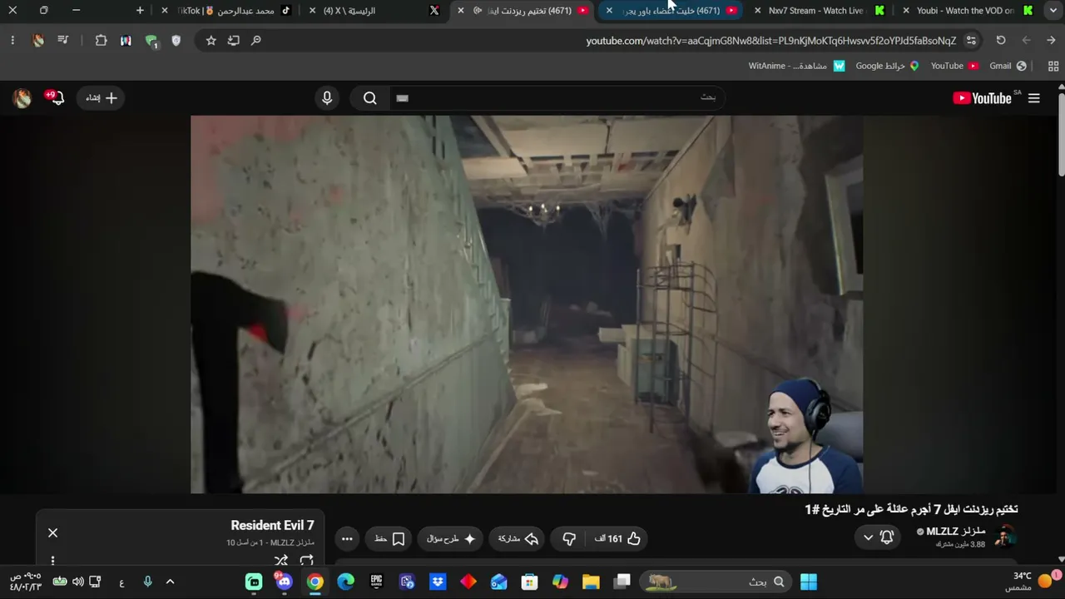Open a new Chrome tab

(140, 10)
